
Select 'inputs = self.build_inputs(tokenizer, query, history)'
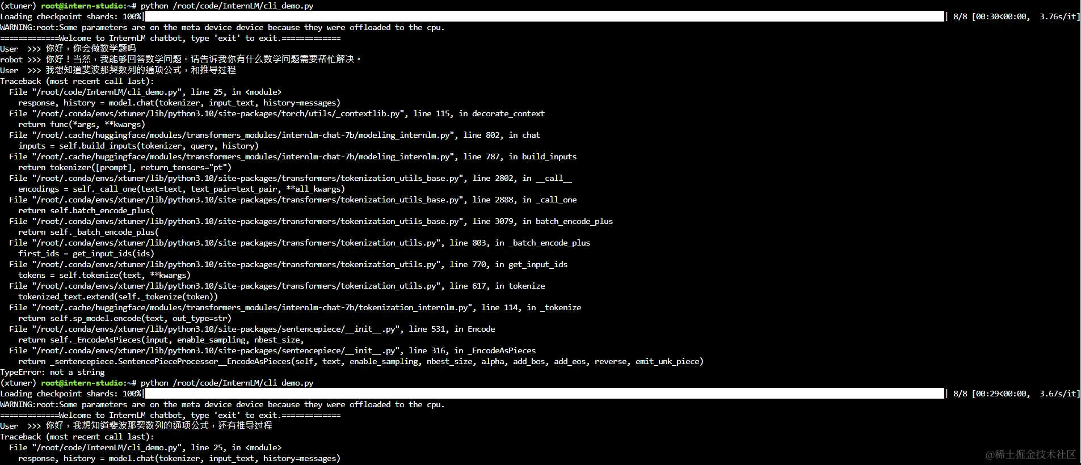click(138, 146)
